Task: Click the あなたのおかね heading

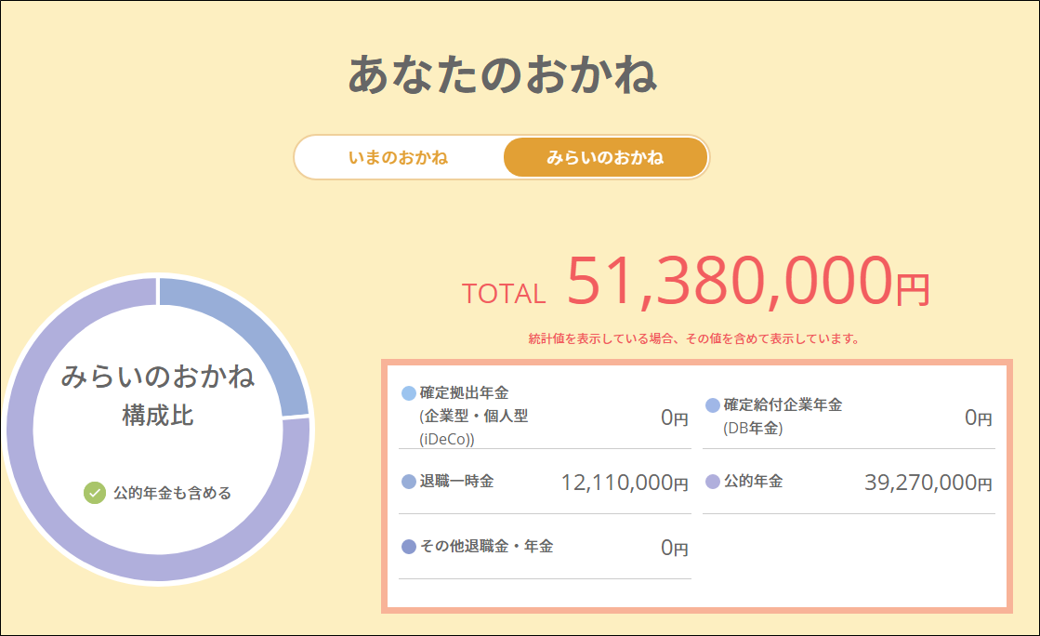Action: point(503,75)
